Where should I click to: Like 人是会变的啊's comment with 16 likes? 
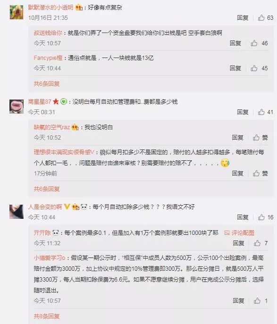[261, 217]
